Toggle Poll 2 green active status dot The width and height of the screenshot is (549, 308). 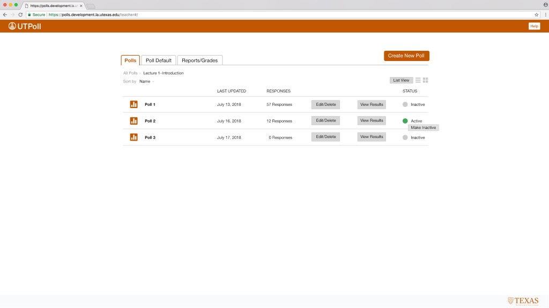(x=405, y=121)
